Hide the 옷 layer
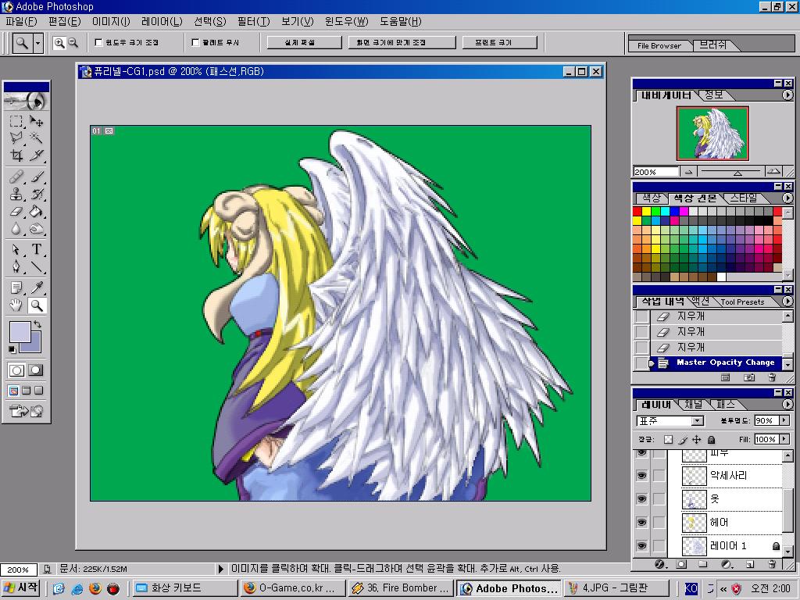 [642, 499]
